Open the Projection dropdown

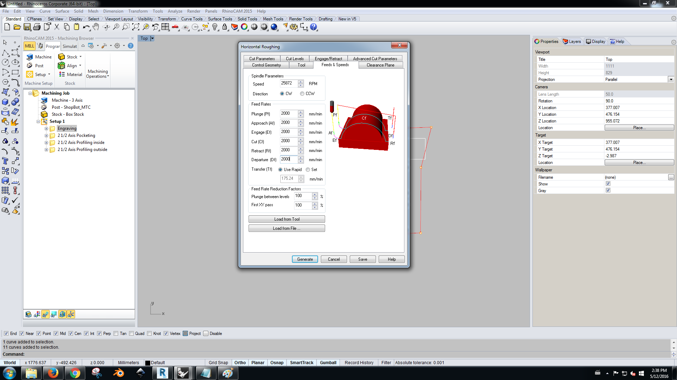coord(671,80)
